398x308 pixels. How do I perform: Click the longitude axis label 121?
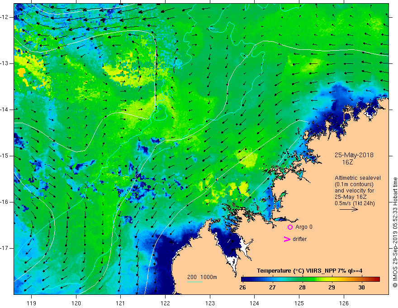[x=121, y=303]
